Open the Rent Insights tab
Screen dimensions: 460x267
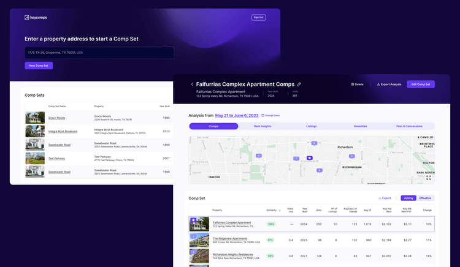(263, 126)
